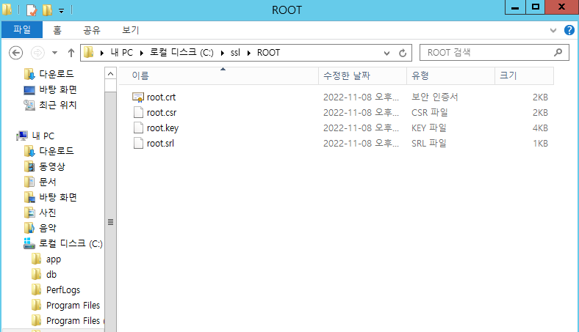Screen dimensions: 579x332
Task: Open the 파일 ribbon tab
Action: click(22, 29)
